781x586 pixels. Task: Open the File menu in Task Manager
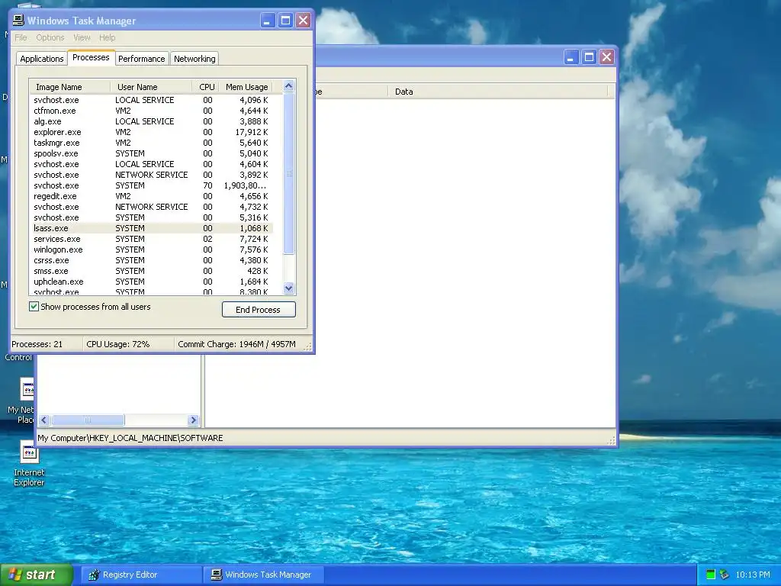pos(21,37)
